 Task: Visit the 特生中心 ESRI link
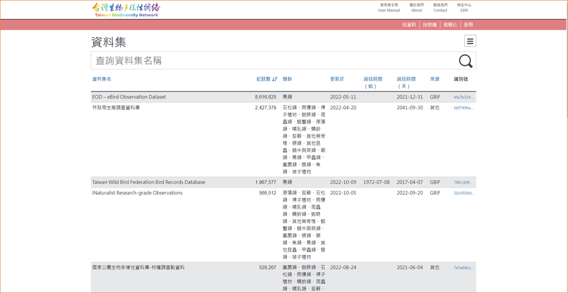(x=464, y=8)
